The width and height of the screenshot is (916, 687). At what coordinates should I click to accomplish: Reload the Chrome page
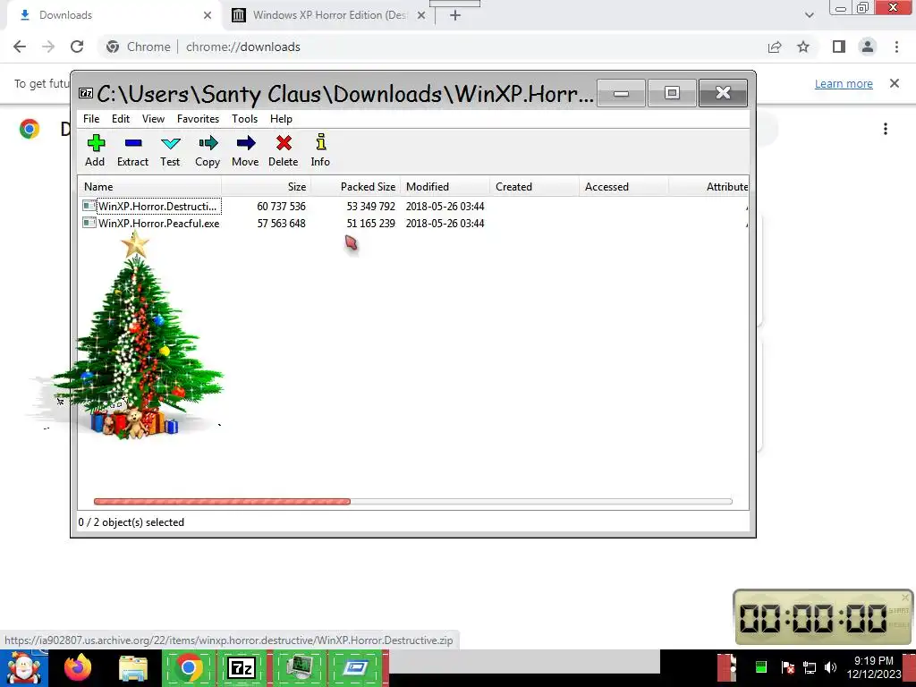(x=77, y=47)
